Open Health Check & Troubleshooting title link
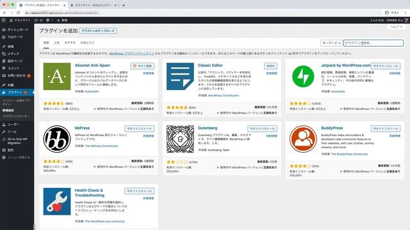This screenshot has width=410, height=230. point(90,193)
